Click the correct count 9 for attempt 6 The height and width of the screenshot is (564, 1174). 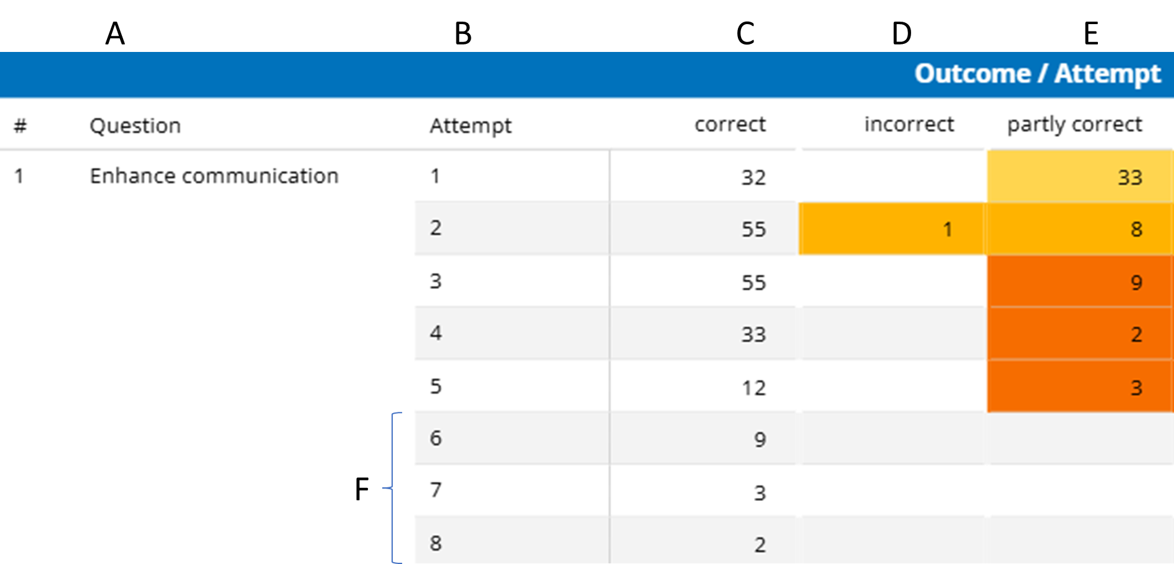click(x=760, y=440)
